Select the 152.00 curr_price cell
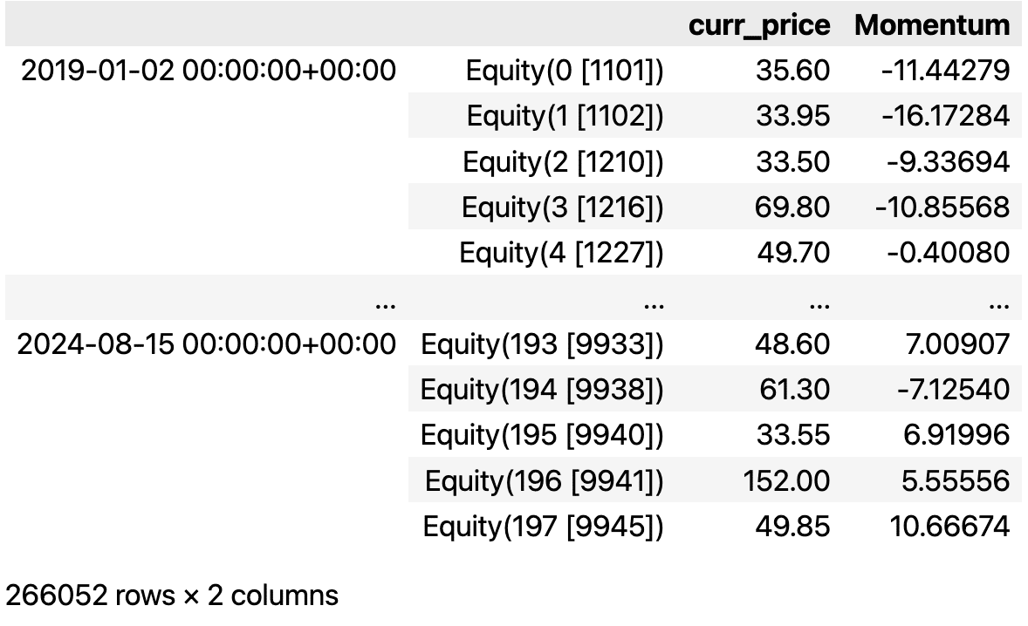 pos(786,480)
